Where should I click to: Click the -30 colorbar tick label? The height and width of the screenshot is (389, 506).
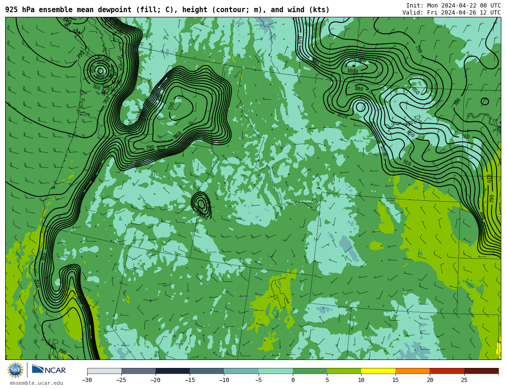coord(87,380)
